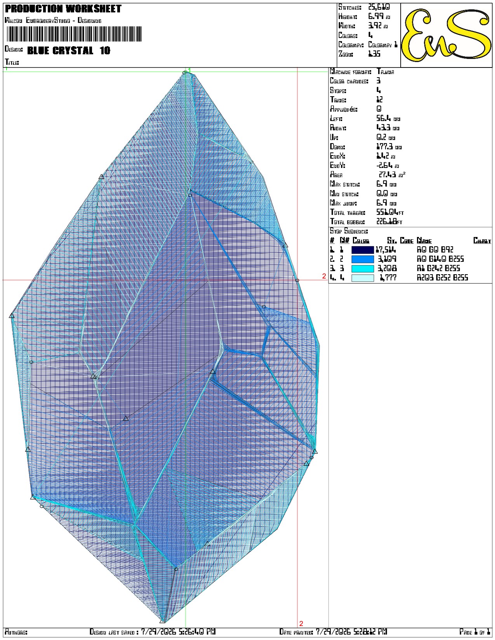Click the Colorway 1 value

tap(383, 45)
